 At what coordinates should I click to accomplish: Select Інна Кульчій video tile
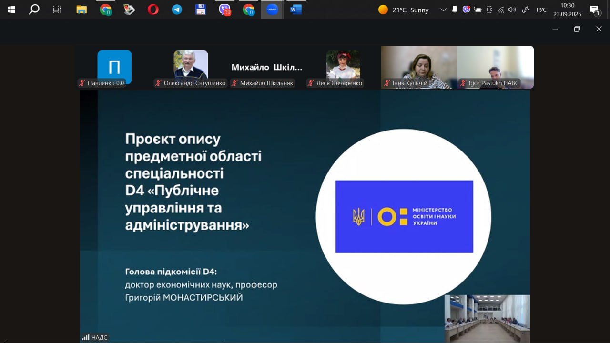419,67
